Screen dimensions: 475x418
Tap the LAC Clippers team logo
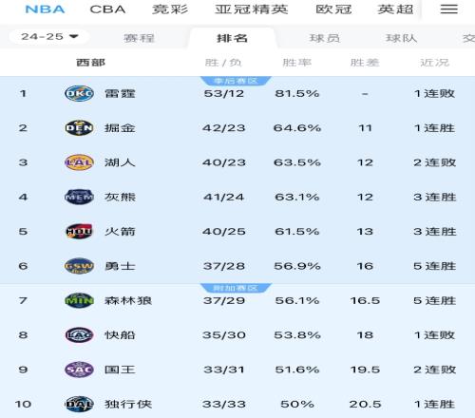(79, 335)
